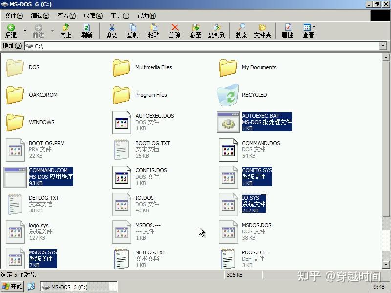Select the MSDOS.DOS file name

(x=257, y=225)
